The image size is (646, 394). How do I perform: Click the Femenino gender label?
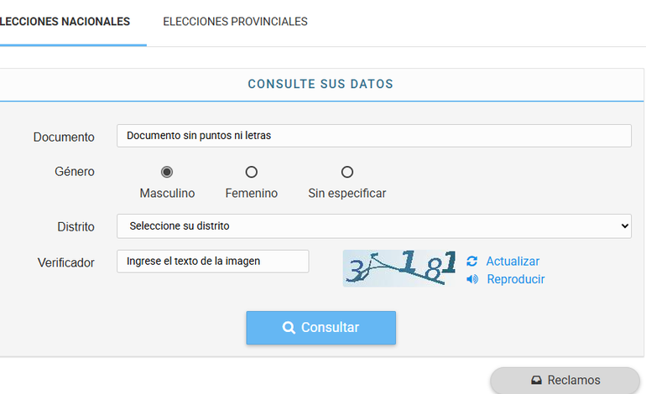pyautogui.click(x=251, y=194)
